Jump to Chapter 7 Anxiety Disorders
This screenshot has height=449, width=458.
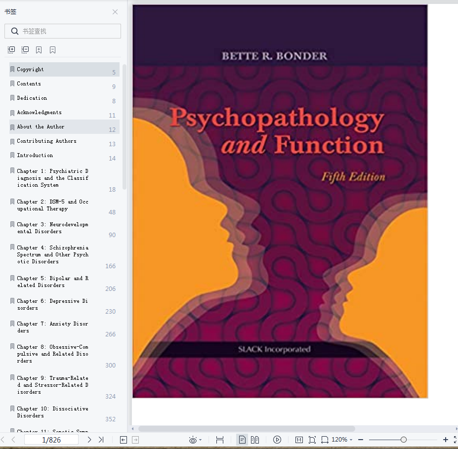[64, 328]
